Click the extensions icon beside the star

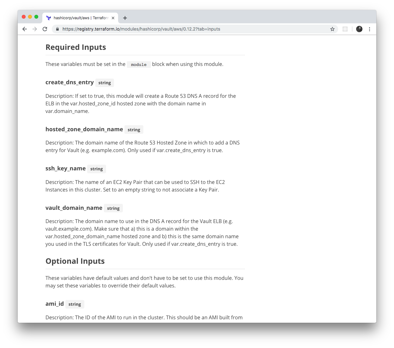point(345,29)
